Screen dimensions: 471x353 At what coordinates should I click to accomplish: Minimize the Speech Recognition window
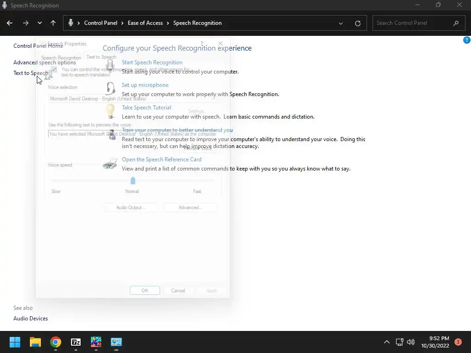pyautogui.click(x=418, y=5)
